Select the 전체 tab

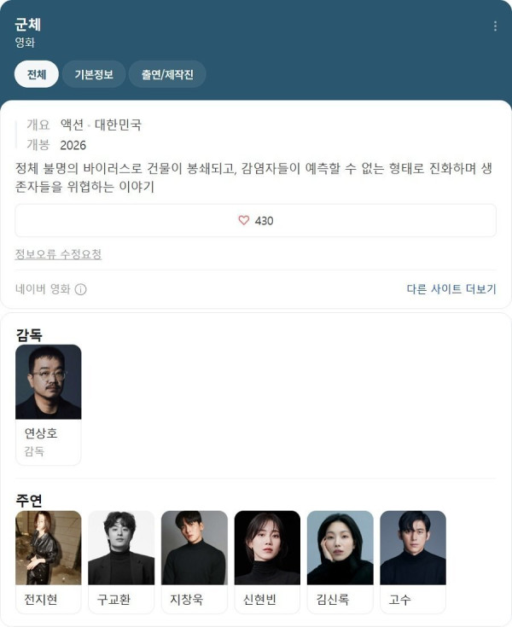[37, 74]
